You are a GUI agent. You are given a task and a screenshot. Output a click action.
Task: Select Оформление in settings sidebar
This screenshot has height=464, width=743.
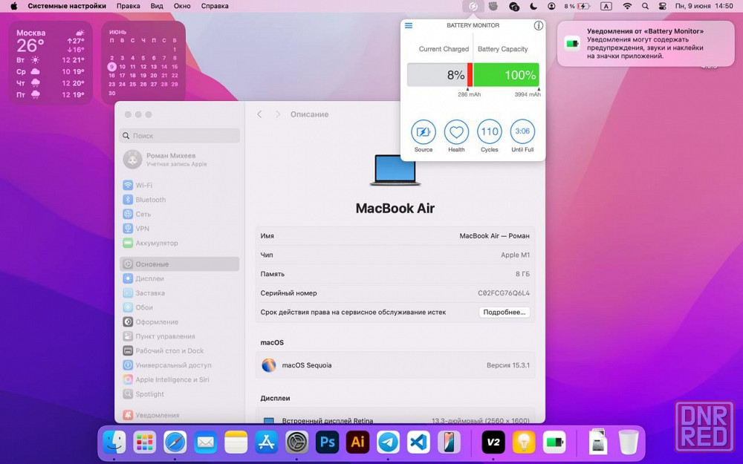(x=180, y=322)
